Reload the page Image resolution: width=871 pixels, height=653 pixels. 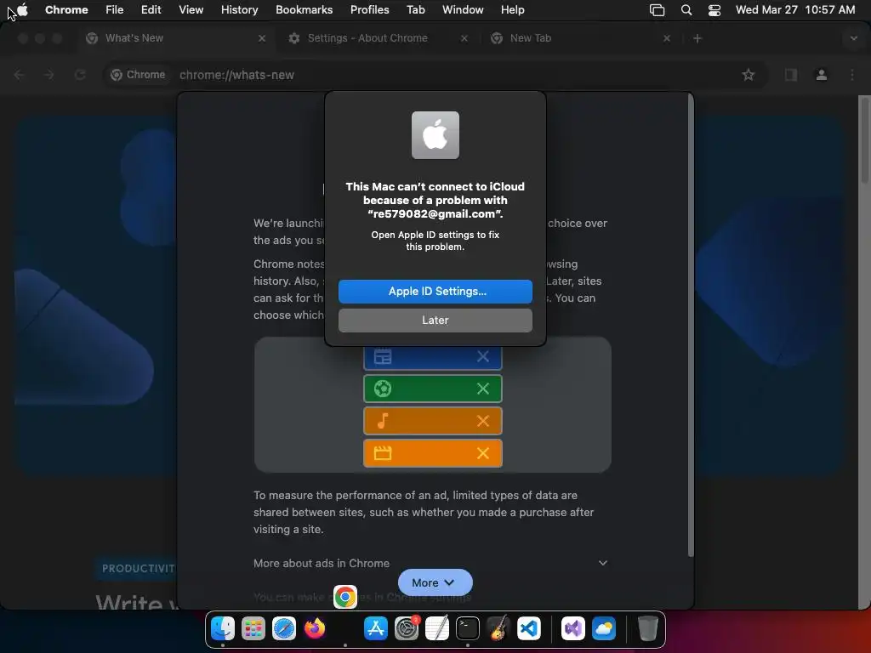(x=80, y=75)
